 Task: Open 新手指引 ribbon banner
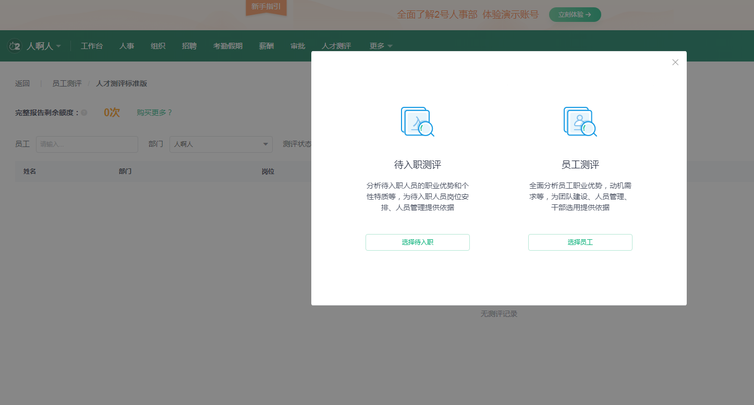[266, 7]
